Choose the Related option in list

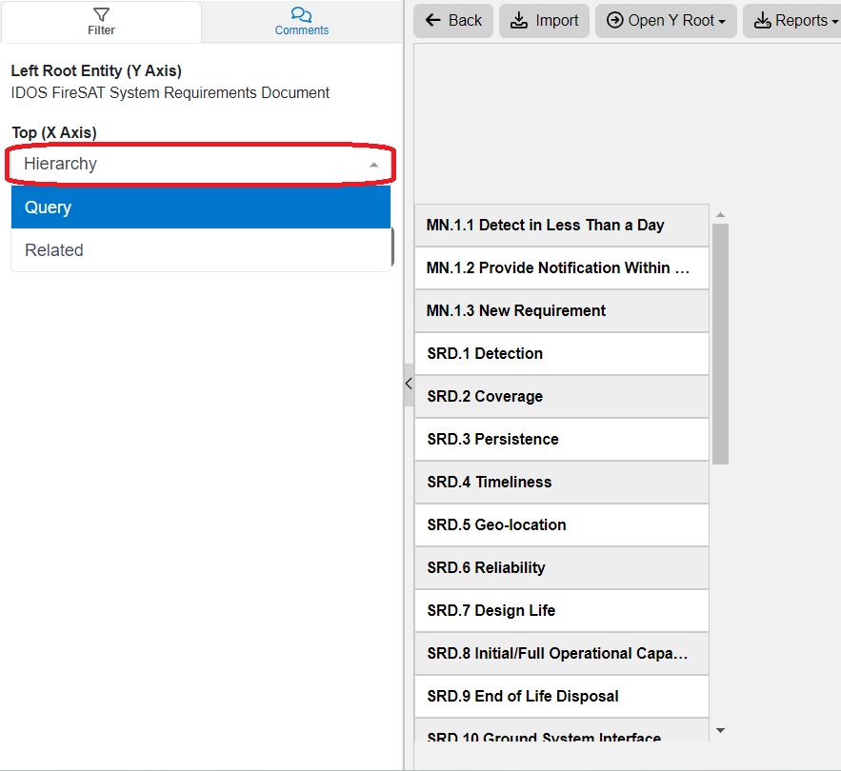click(x=200, y=250)
